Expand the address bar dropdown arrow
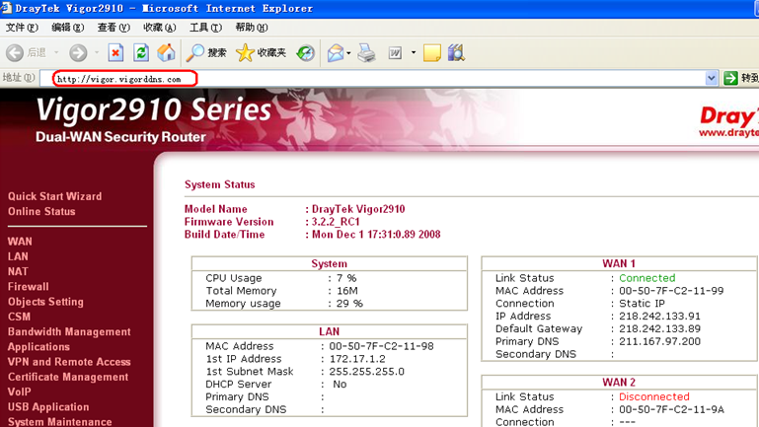Viewport: 759px width, 427px height. tap(711, 78)
